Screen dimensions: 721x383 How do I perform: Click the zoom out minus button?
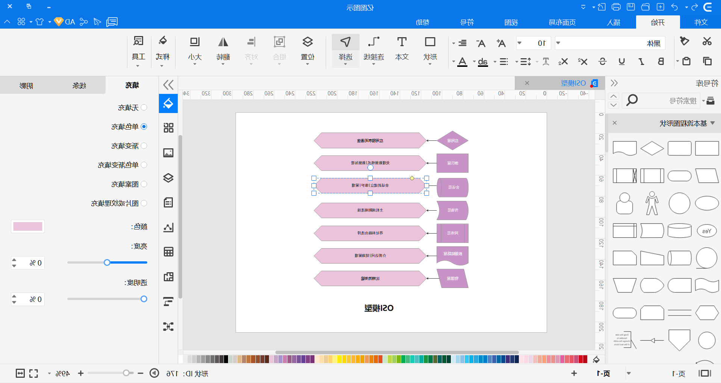[x=141, y=373]
